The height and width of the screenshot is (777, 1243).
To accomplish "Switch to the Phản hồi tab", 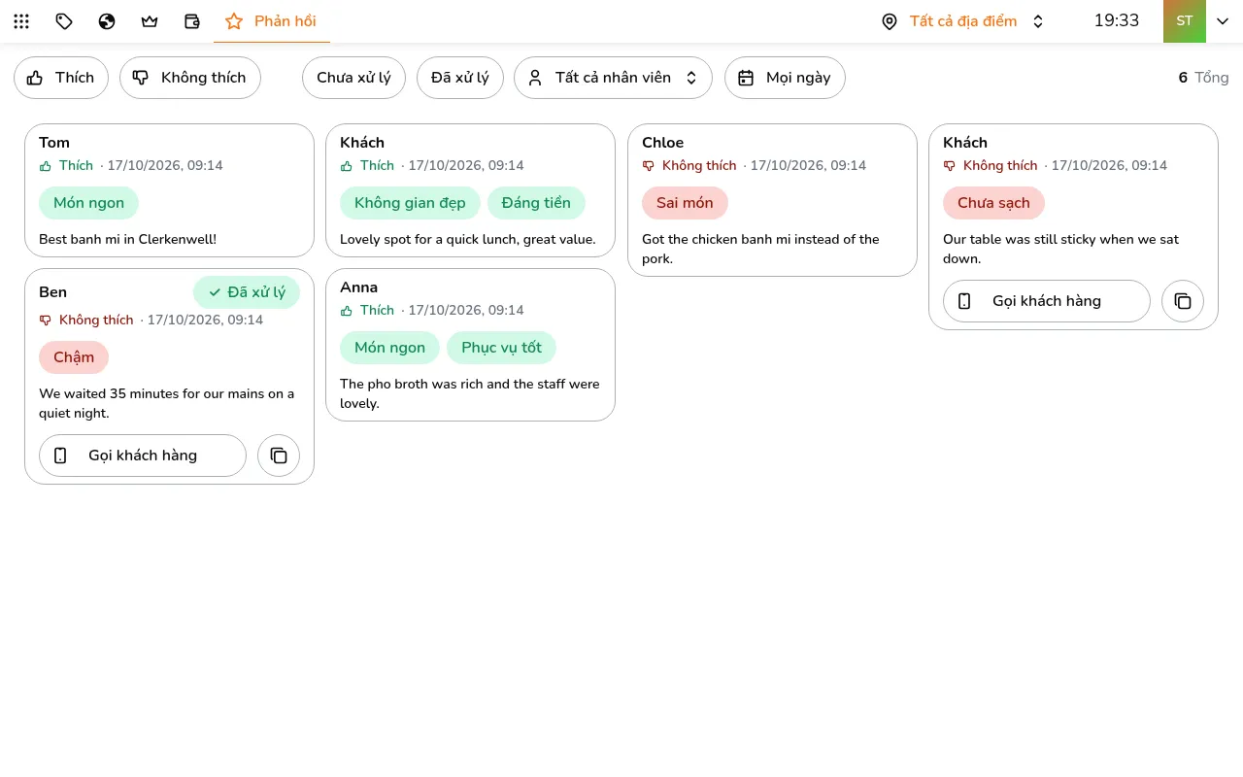I will pyautogui.click(x=271, y=21).
